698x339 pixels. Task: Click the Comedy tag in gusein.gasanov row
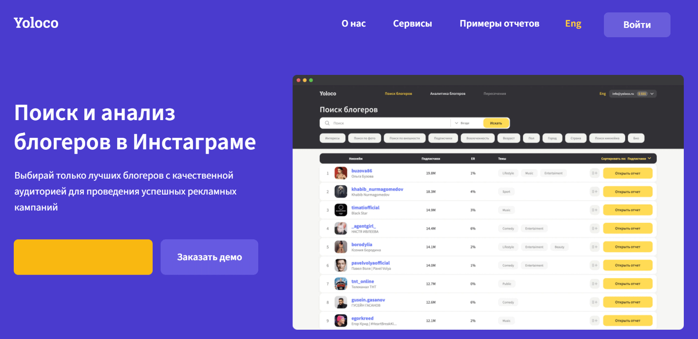[508, 302]
